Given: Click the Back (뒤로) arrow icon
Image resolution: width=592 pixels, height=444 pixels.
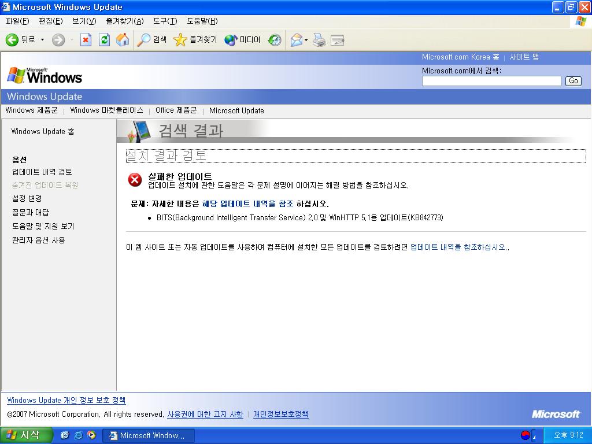Looking at the screenshot, I should 12,40.
